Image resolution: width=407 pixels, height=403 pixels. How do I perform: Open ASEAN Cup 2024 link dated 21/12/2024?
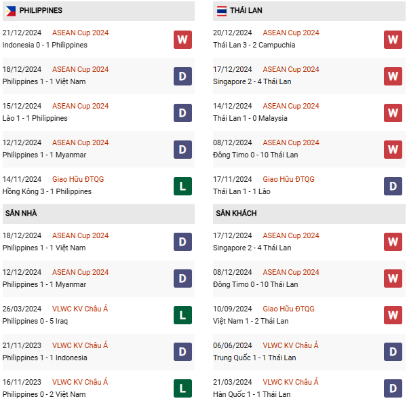point(80,33)
